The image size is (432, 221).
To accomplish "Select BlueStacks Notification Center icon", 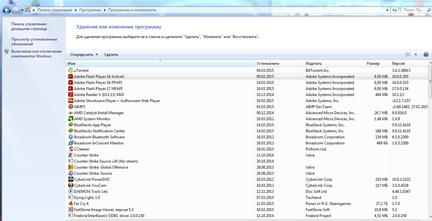I will 71,131.
